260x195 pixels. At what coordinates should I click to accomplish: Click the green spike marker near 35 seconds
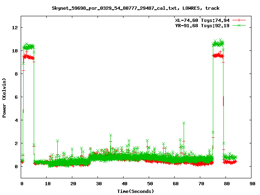click(x=110, y=135)
